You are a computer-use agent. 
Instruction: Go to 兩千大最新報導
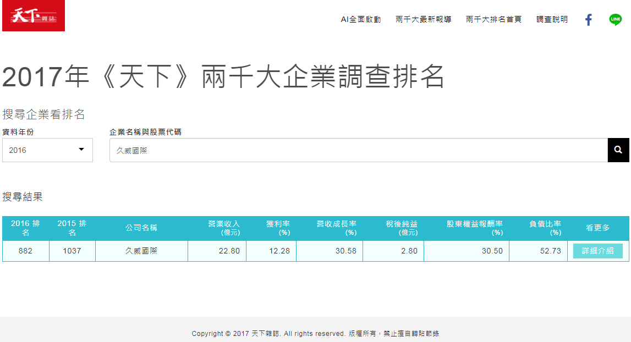point(424,19)
